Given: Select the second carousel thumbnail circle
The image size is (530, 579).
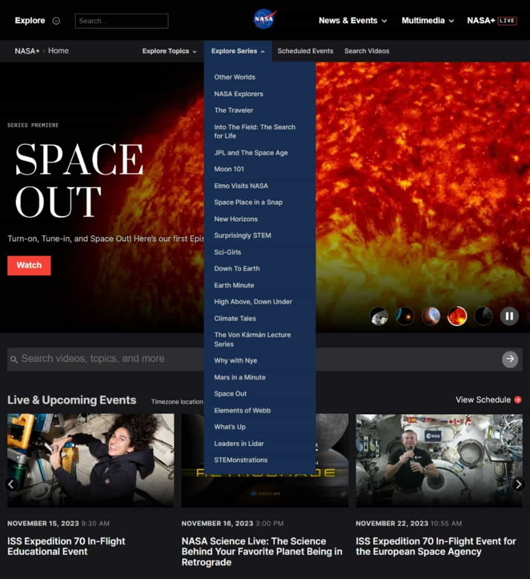Looking at the screenshot, I should (x=405, y=316).
